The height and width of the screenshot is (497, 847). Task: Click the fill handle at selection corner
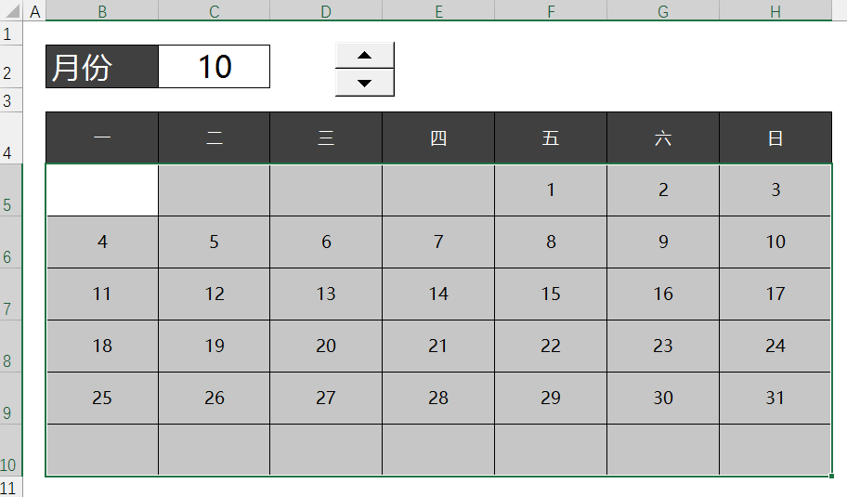point(831,476)
